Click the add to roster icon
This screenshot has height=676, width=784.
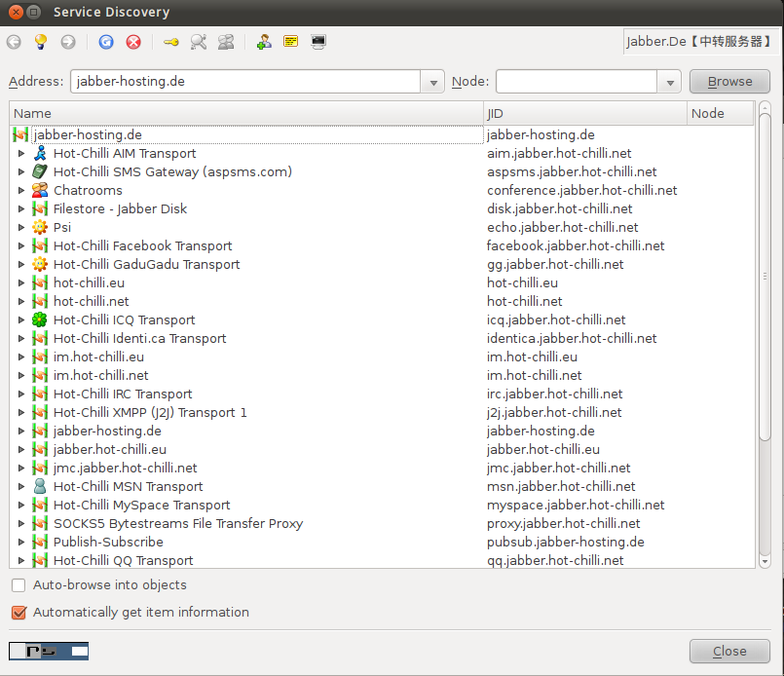tap(264, 42)
